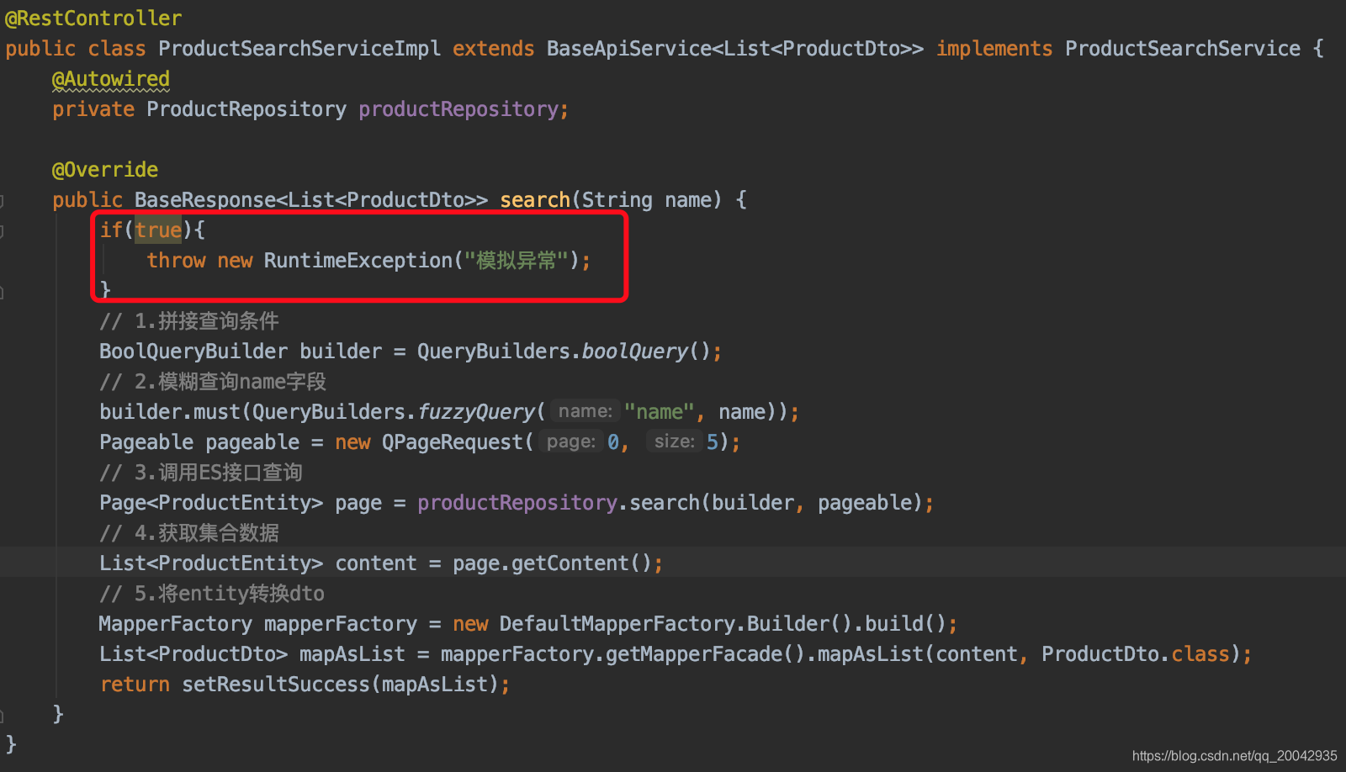1346x772 pixels.
Task: Click comment 1.拼接查询条件
Action: pos(189,321)
